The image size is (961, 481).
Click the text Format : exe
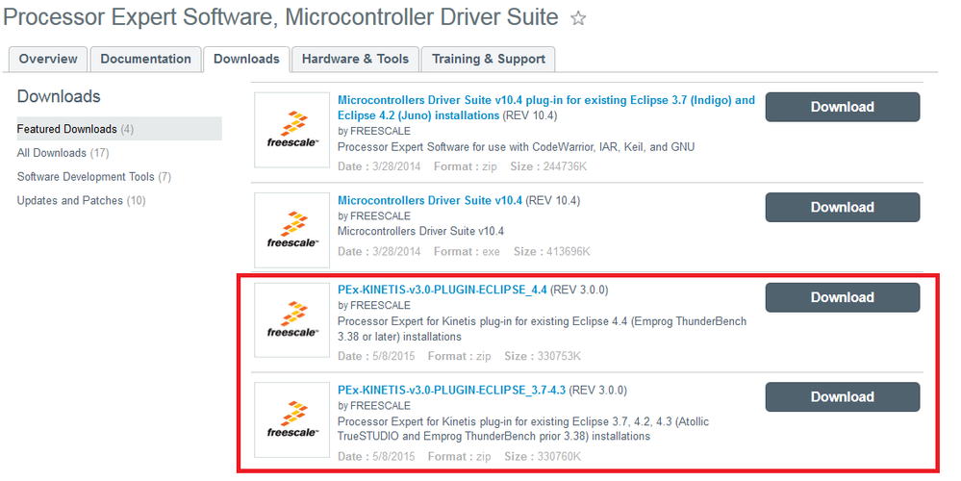coord(467,251)
